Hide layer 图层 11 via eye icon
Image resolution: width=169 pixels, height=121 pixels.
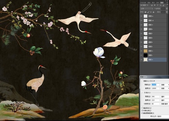click(141, 16)
